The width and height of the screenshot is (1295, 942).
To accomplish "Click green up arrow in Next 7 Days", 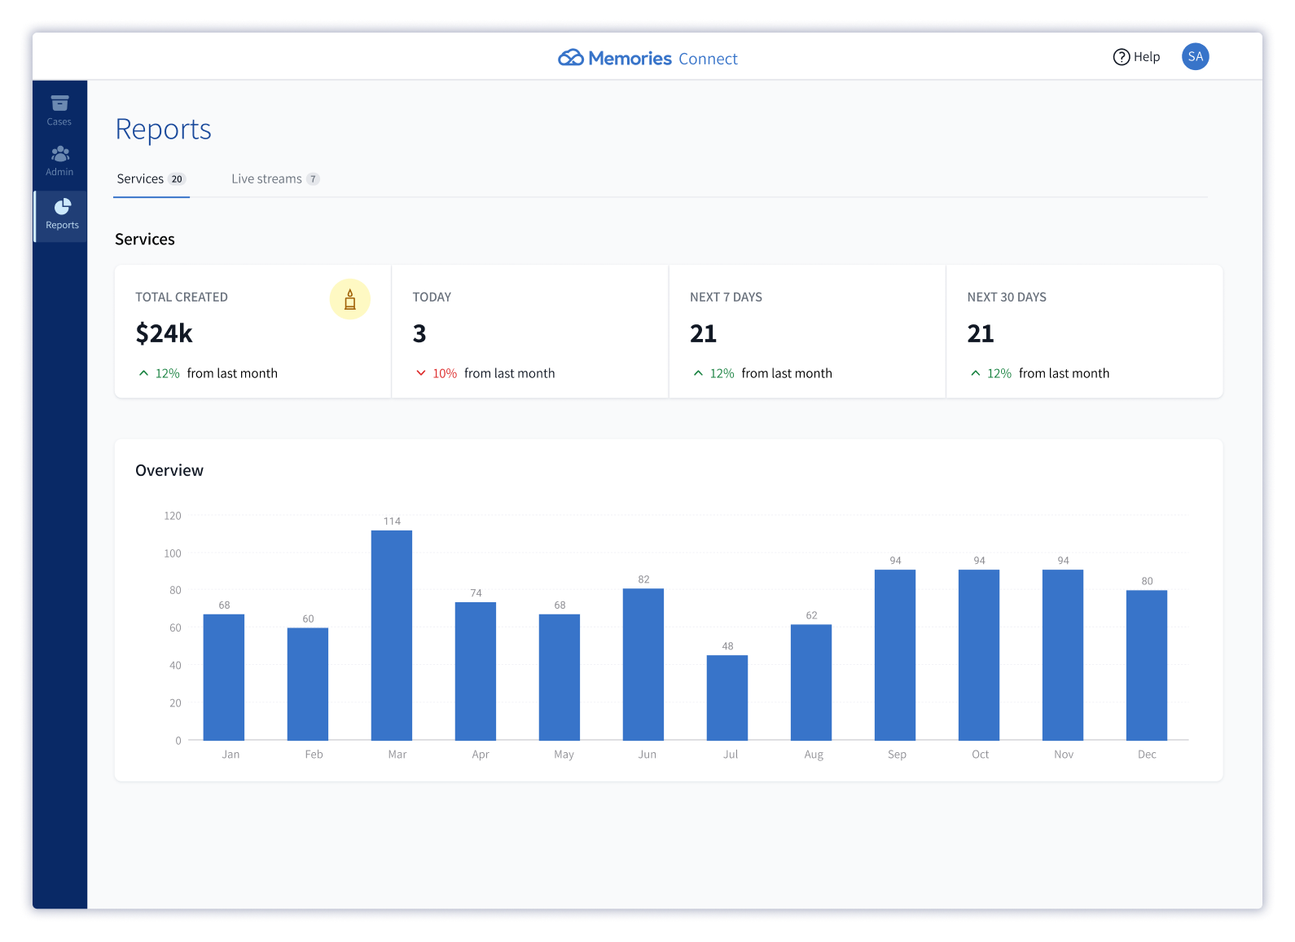I will coord(698,373).
